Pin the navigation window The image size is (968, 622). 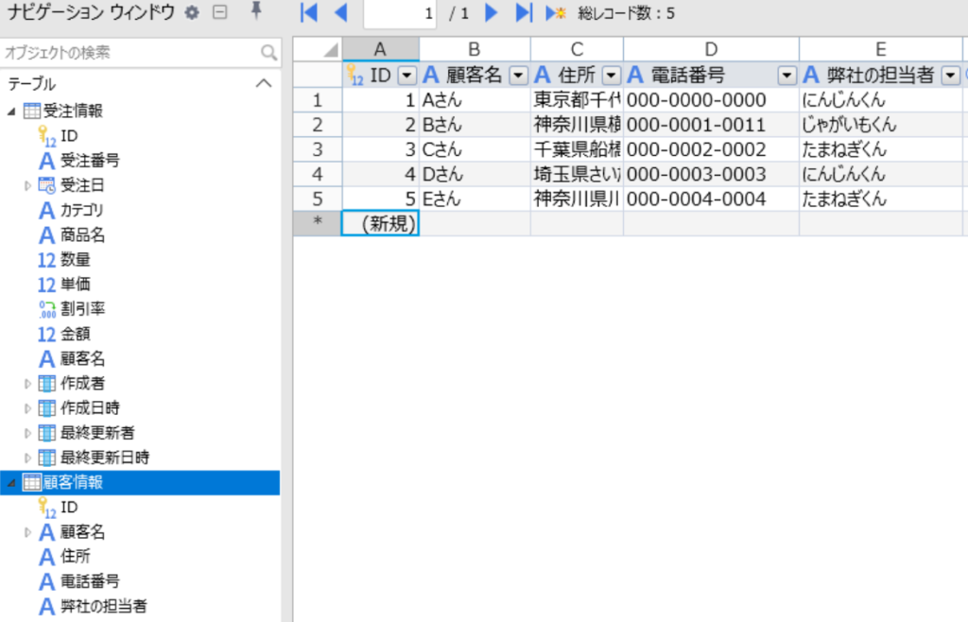point(255,12)
